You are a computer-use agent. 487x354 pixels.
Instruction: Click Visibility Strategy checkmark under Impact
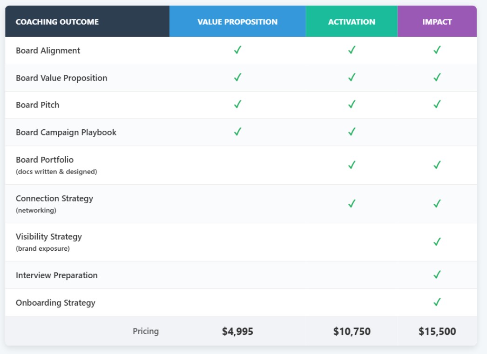pos(437,242)
